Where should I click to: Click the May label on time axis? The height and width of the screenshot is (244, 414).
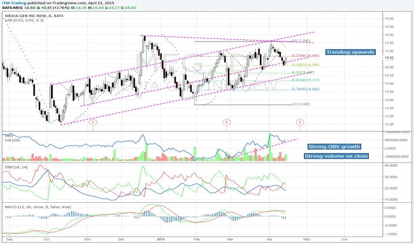(307, 240)
